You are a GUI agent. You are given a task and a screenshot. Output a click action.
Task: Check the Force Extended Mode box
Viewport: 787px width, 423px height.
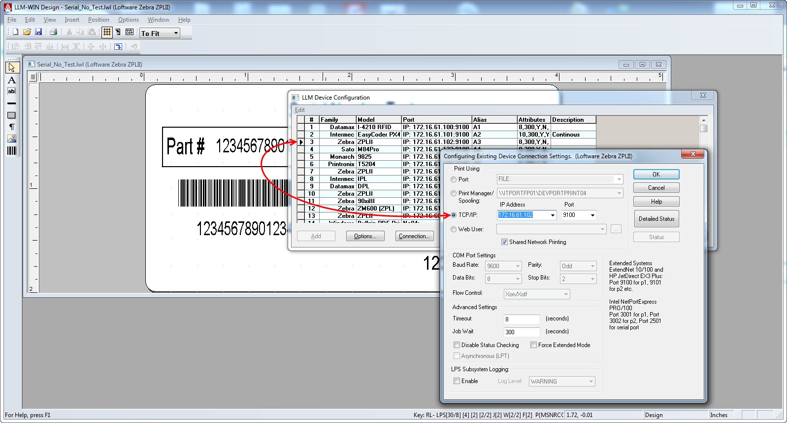pyautogui.click(x=533, y=345)
